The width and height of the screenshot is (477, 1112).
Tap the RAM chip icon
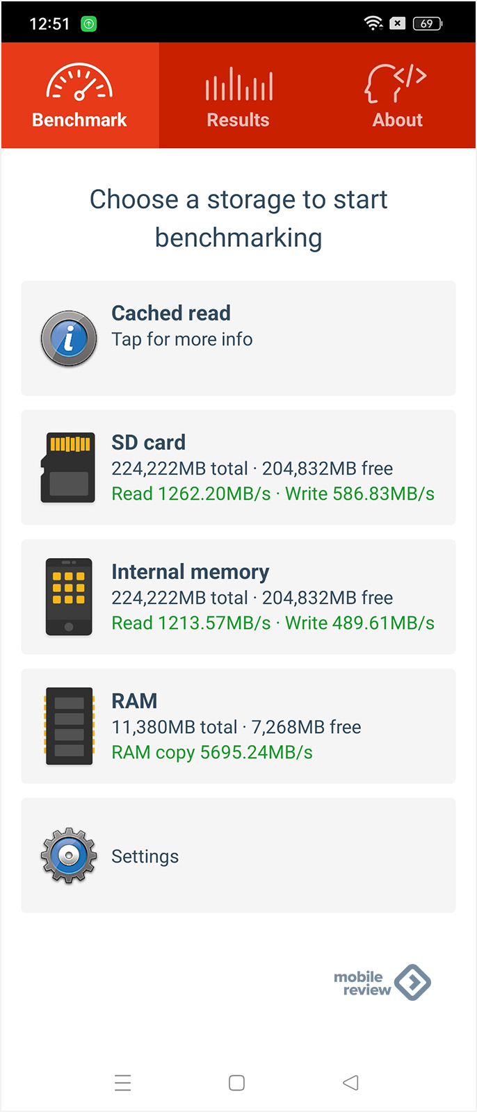tap(69, 726)
